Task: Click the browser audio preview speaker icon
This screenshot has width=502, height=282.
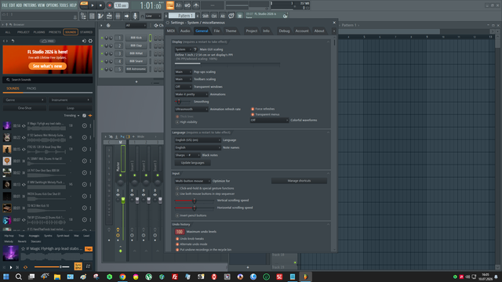Action: (84, 41)
